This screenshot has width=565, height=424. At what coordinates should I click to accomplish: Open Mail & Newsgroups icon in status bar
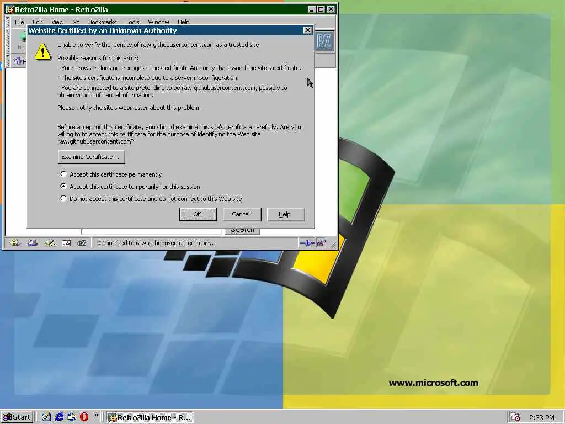coord(33,243)
